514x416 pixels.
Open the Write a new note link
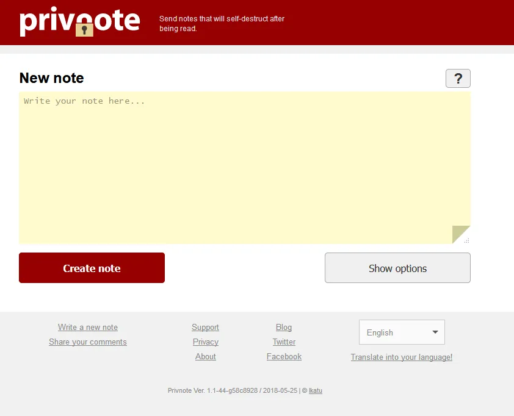[x=88, y=327]
